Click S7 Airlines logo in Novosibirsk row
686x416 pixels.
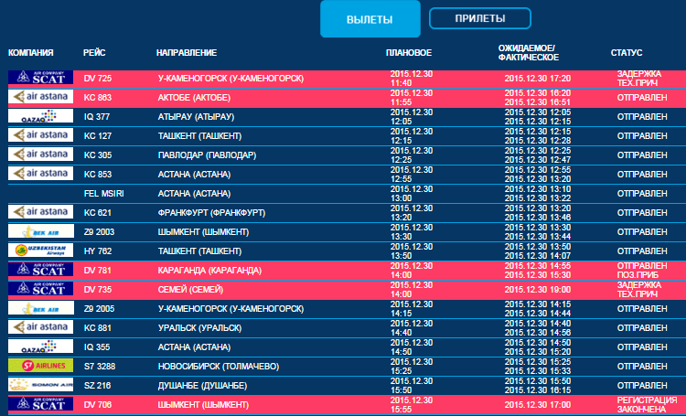39,366
